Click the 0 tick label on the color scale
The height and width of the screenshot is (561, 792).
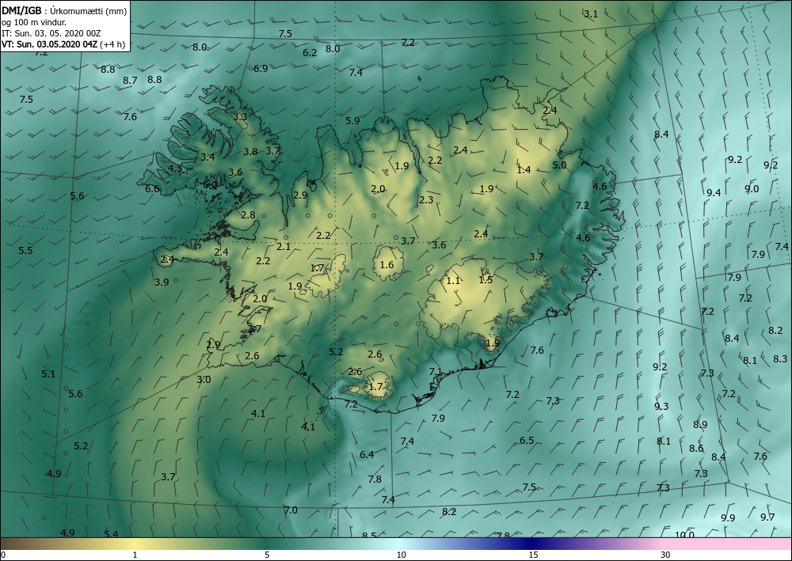point(3,555)
